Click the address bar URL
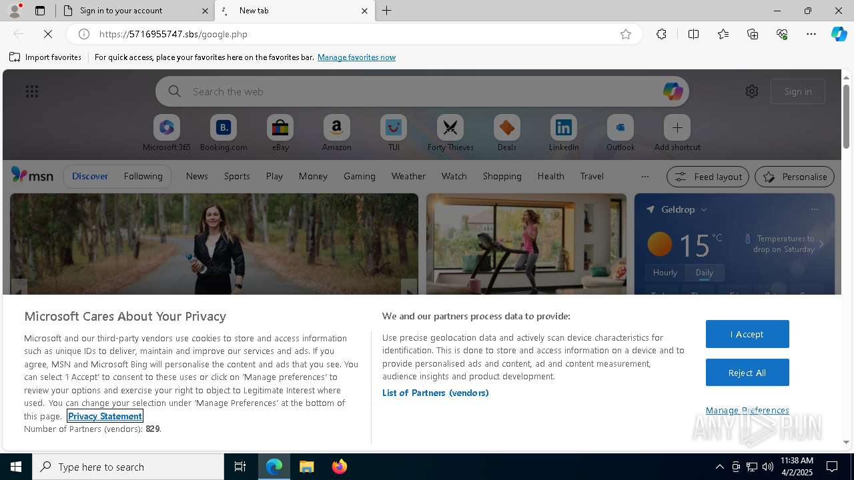The height and width of the screenshot is (480, 854). pos(173,34)
